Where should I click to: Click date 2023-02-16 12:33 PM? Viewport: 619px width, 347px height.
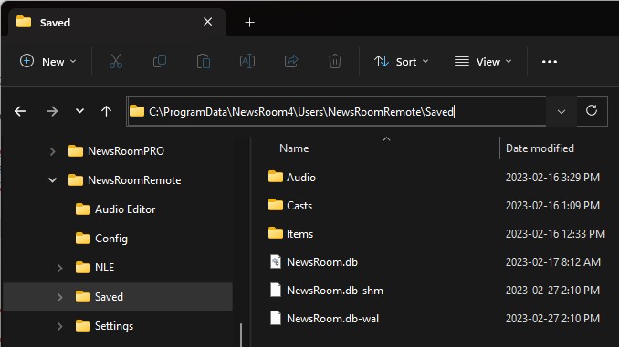click(x=555, y=234)
